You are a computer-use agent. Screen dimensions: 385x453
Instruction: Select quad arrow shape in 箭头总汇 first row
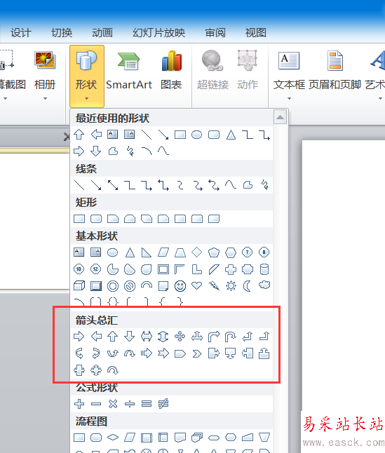tap(180, 337)
